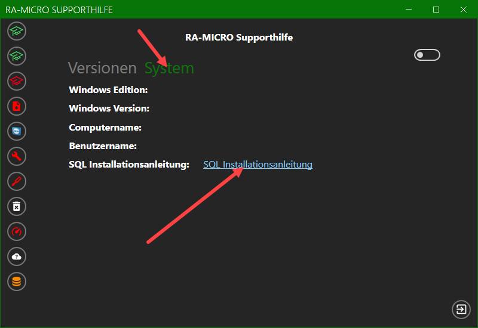
Task: Toggle the switch in the upper right
Action: 427,55
